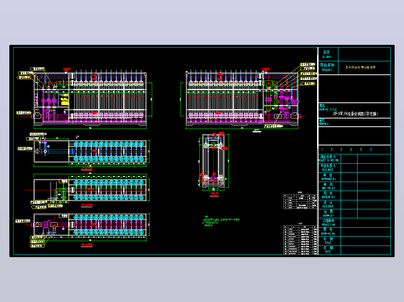This screenshot has width=404, height=302.
Task: Select the 项目名称 PROJECT label
Action: click(x=327, y=67)
